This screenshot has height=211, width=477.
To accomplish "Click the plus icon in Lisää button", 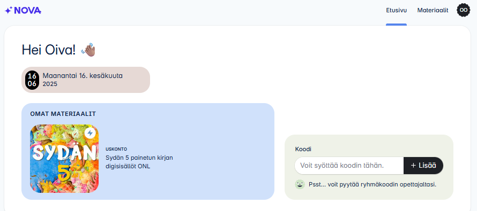I will (x=413, y=166).
